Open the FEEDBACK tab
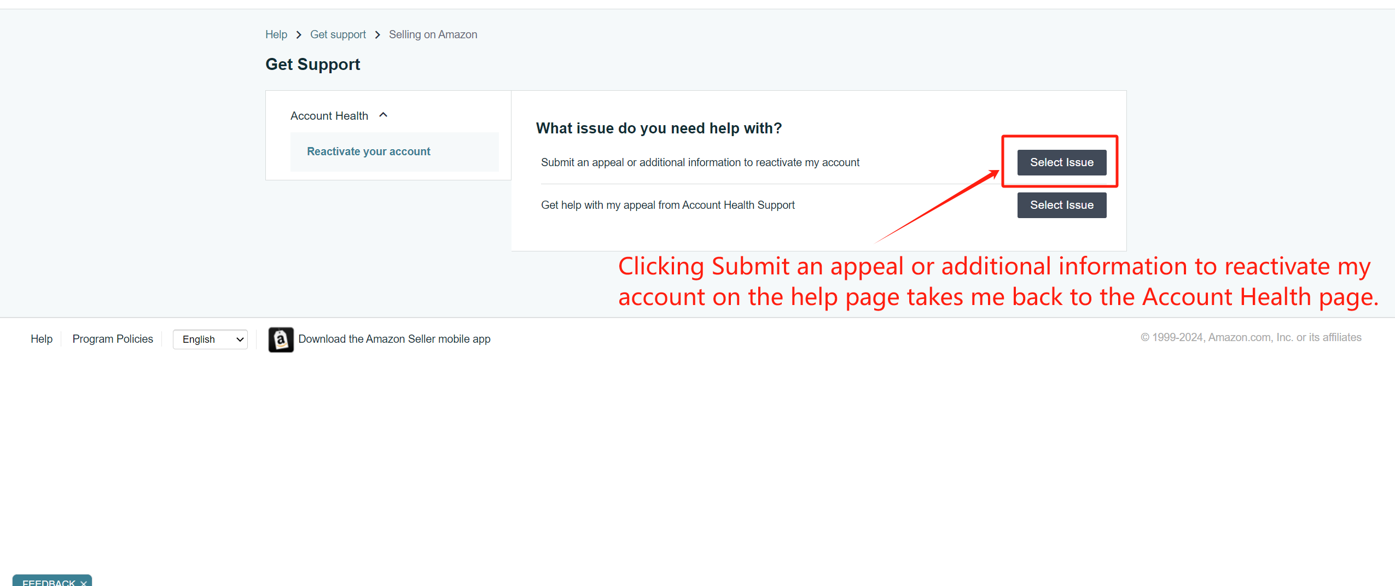Image resolution: width=1395 pixels, height=586 pixels. [x=49, y=583]
